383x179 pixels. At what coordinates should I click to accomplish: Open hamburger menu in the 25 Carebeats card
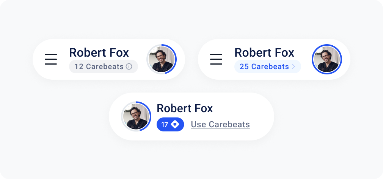[216, 59]
